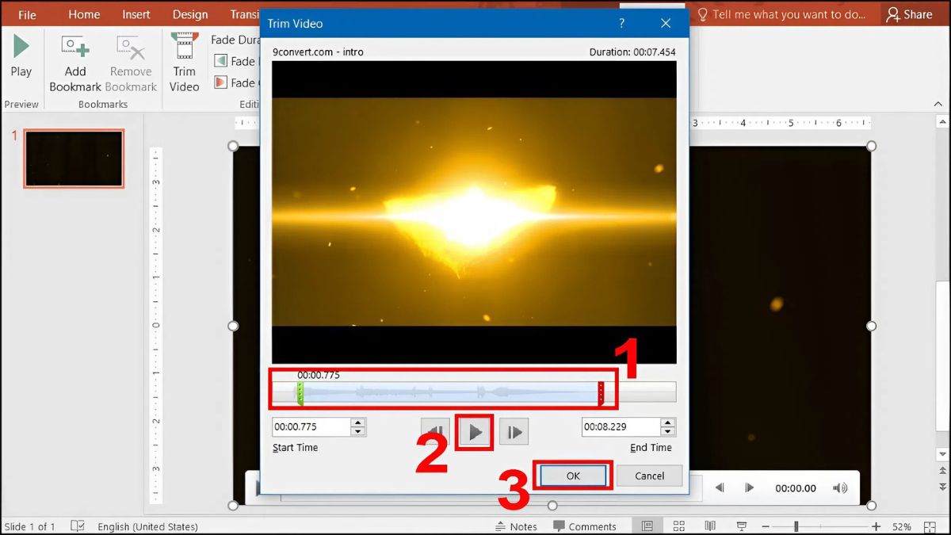
Task: Click the lightbulb Tell me icon
Action: [702, 14]
